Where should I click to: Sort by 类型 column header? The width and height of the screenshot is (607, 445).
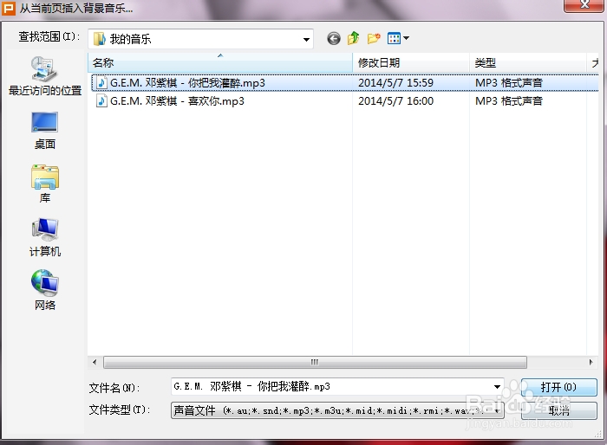tap(528, 62)
